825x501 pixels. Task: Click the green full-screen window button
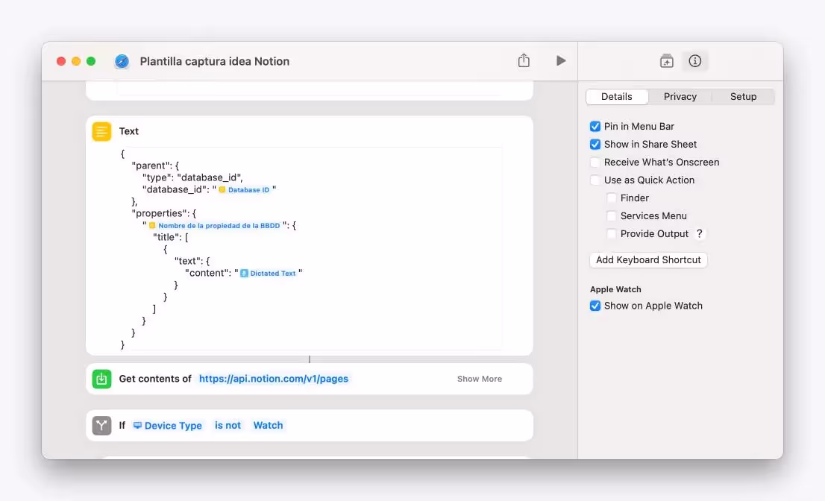[91, 61]
